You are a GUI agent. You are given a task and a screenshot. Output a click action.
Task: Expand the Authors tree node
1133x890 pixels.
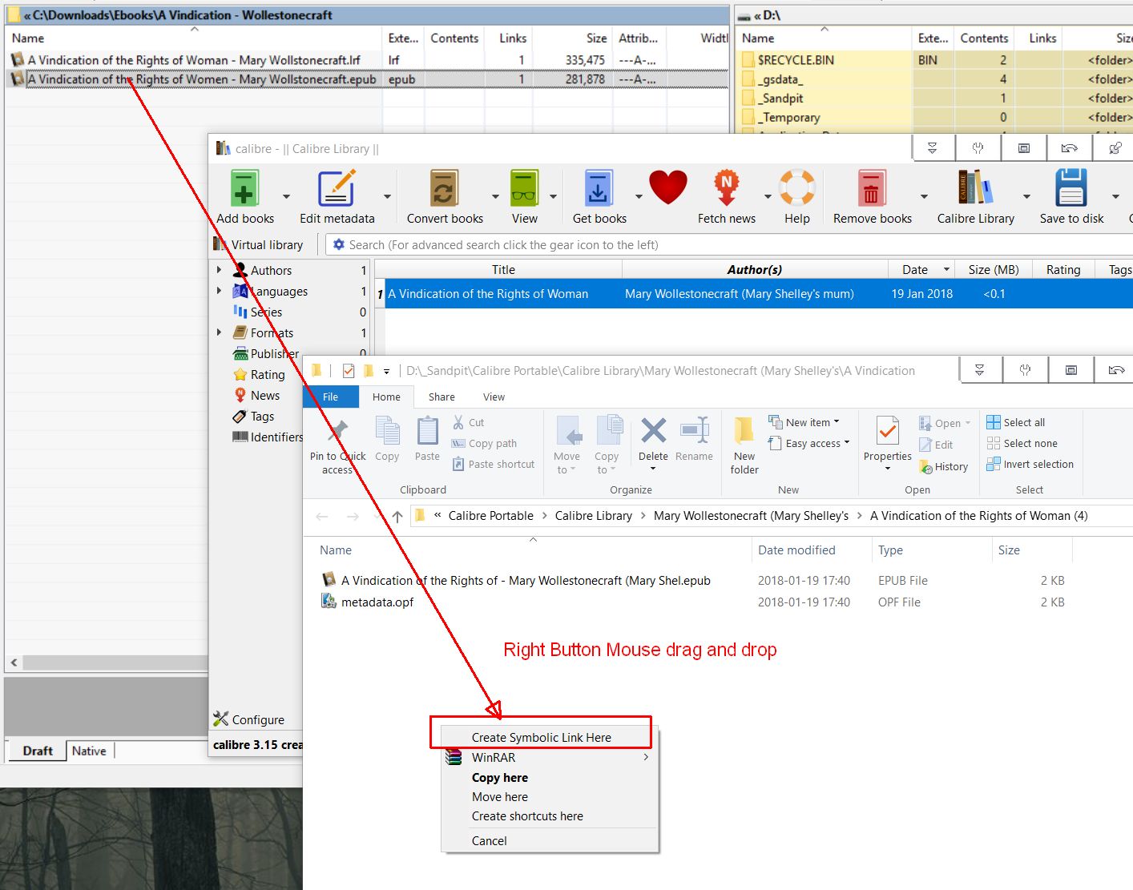(x=219, y=270)
